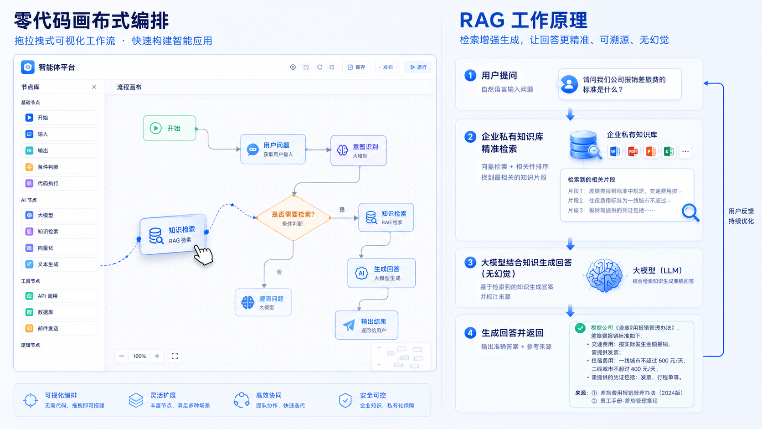Zoom out with the minus button

[x=122, y=356]
